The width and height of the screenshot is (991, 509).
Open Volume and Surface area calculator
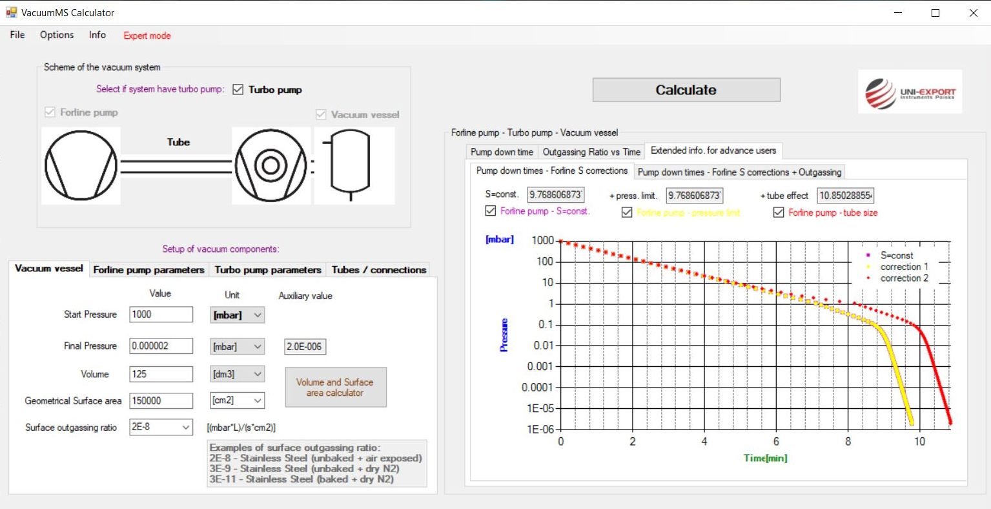coord(336,387)
